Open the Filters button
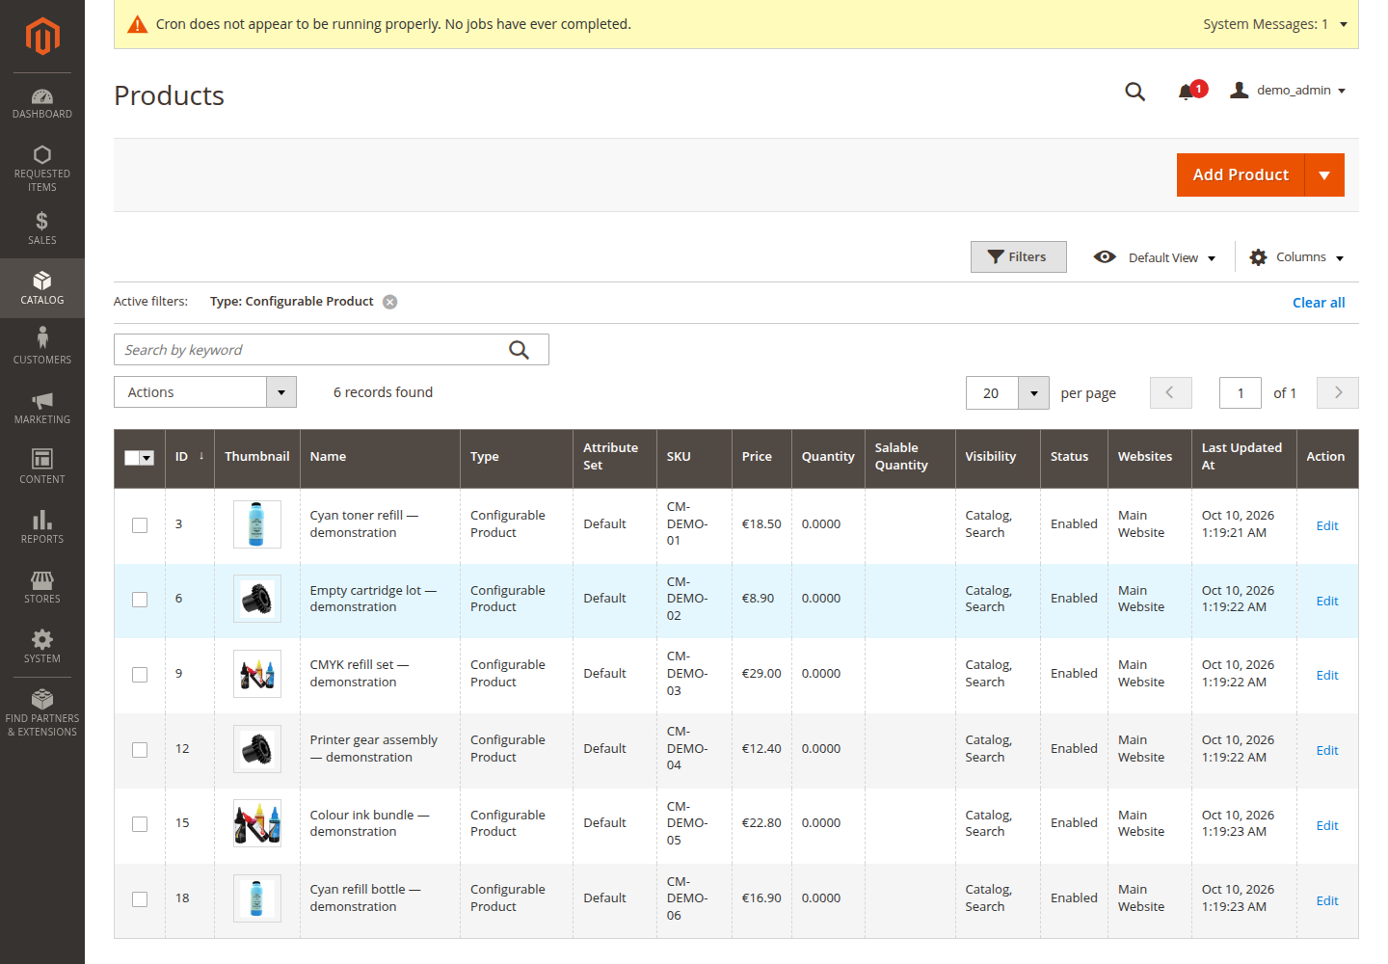The width and height of the screenshot is (1388, 964). point(1018,257)
